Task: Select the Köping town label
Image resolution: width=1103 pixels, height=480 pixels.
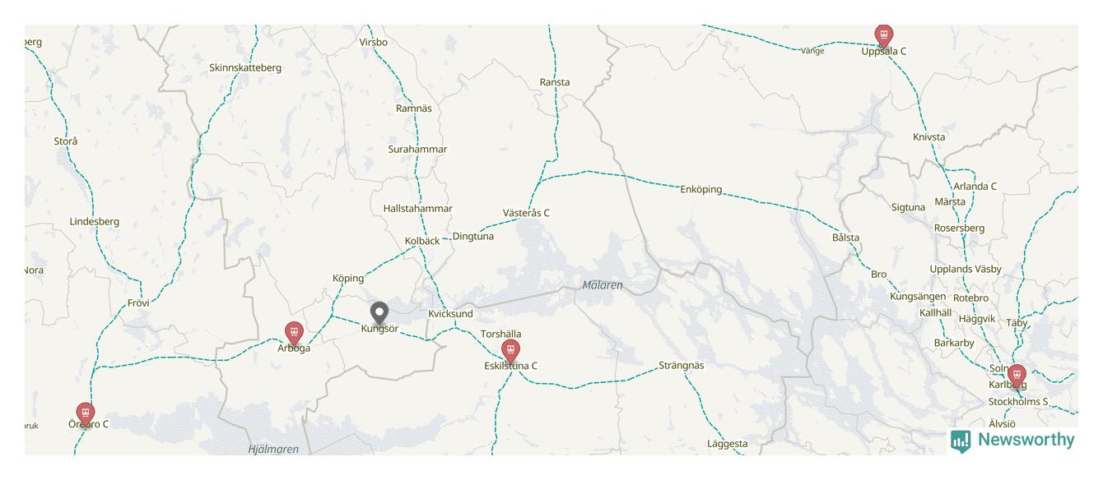Action: click(348, 279)
